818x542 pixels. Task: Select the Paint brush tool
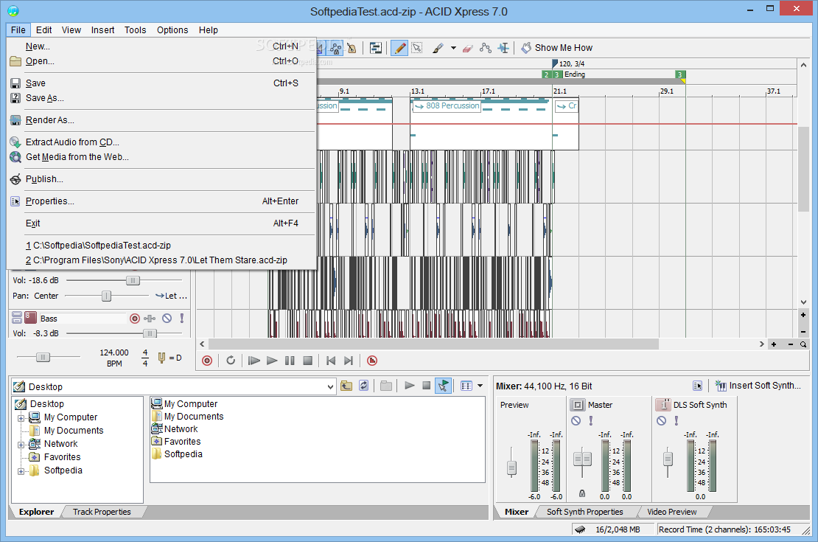[x=438, y=48]
